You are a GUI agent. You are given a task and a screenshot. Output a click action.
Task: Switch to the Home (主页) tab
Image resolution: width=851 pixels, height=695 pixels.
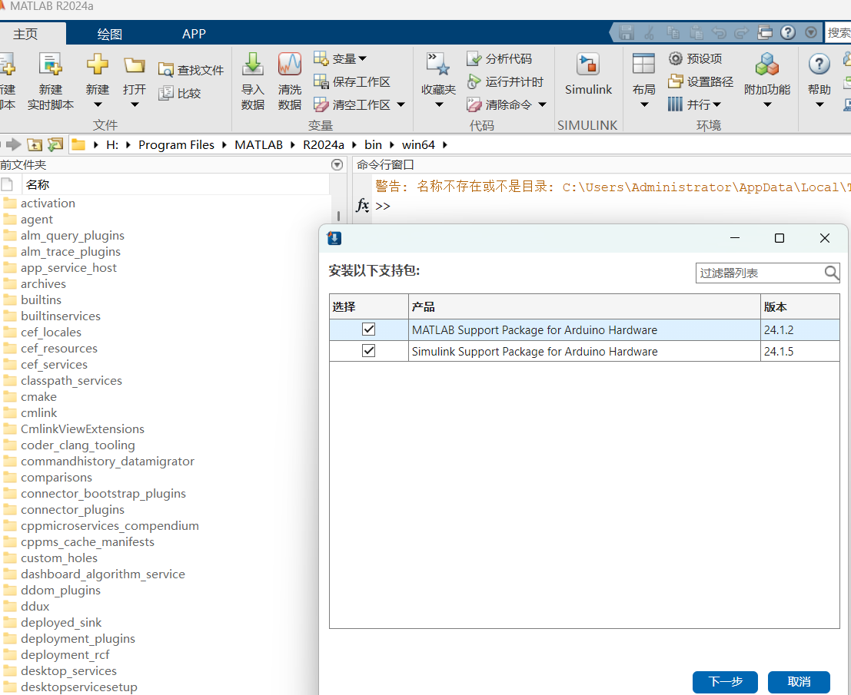point(25,34)
